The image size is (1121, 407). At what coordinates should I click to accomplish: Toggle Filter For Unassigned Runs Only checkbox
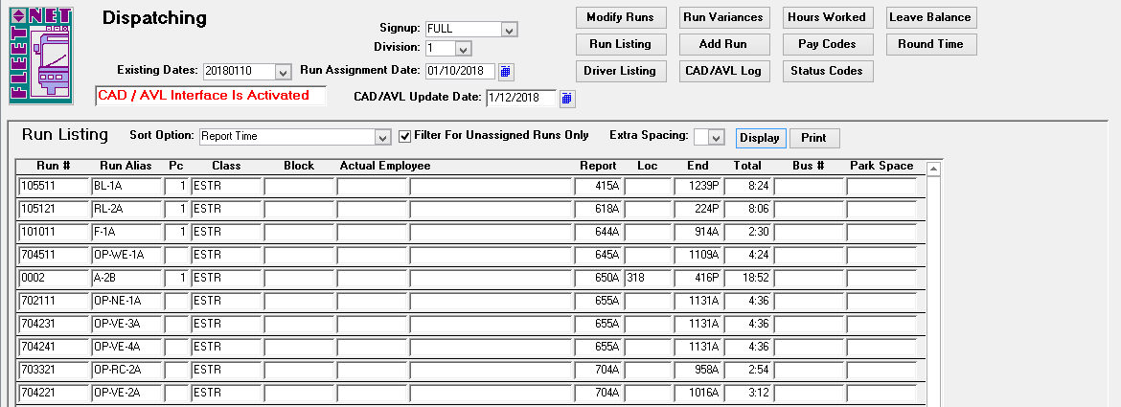click(404, 136)
